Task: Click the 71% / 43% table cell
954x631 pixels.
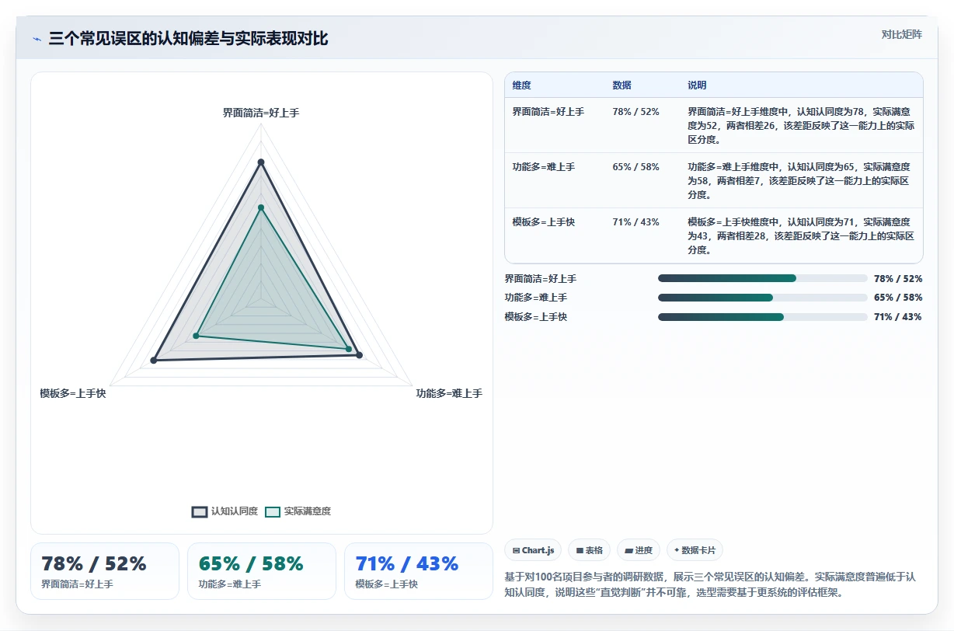Action: pos(635,222)
